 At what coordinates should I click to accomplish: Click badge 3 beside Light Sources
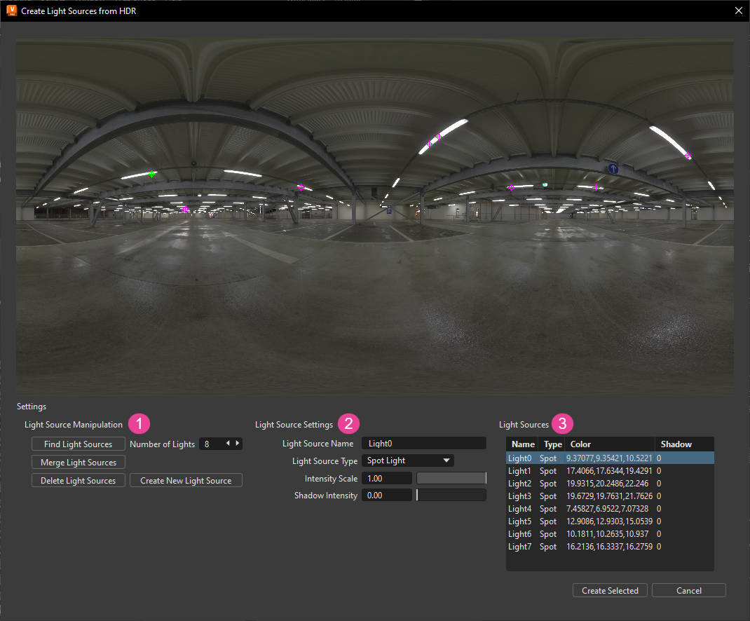[564, 423]
